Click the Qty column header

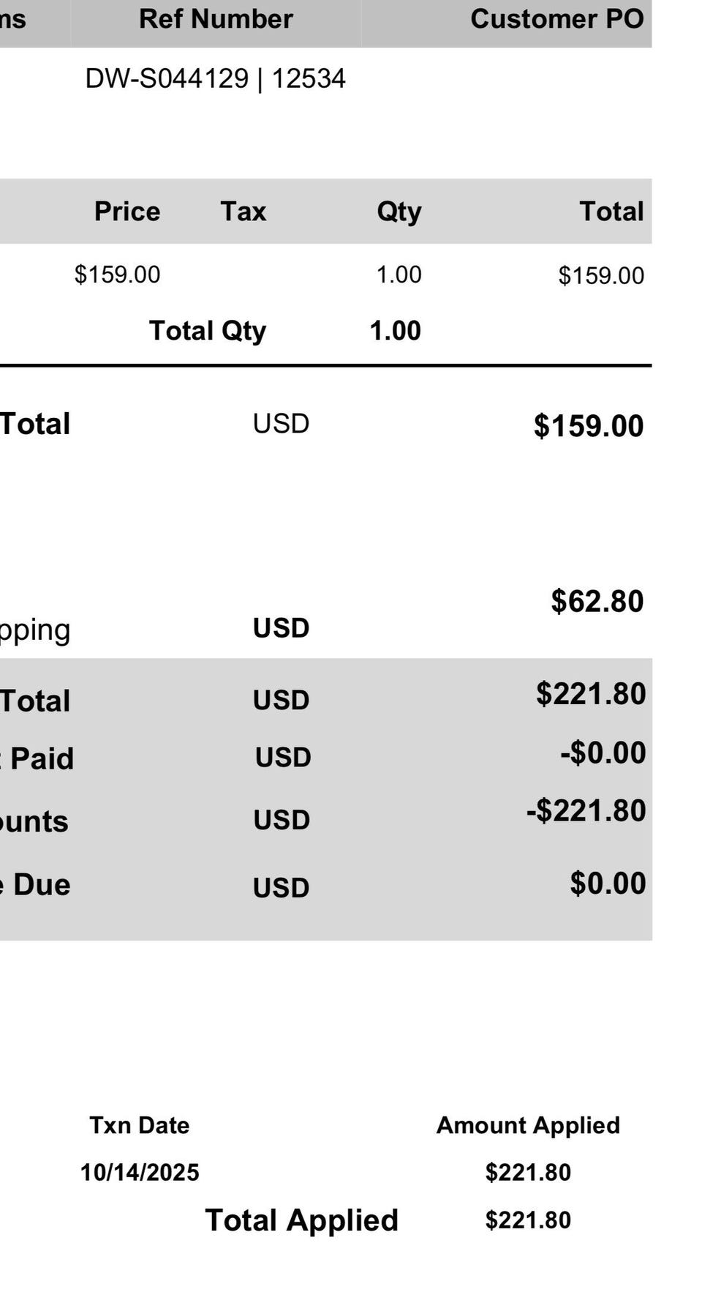[399, 212]
